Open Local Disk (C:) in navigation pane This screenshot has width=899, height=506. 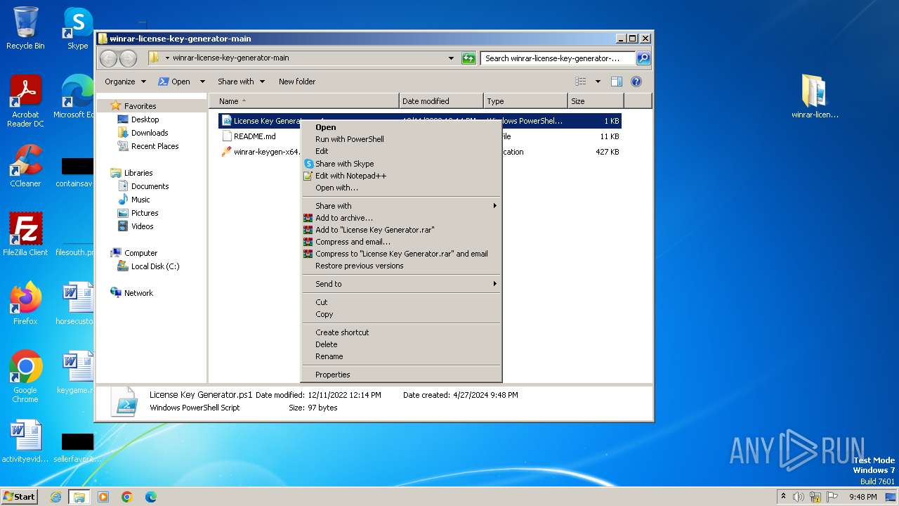coord(155,266)
